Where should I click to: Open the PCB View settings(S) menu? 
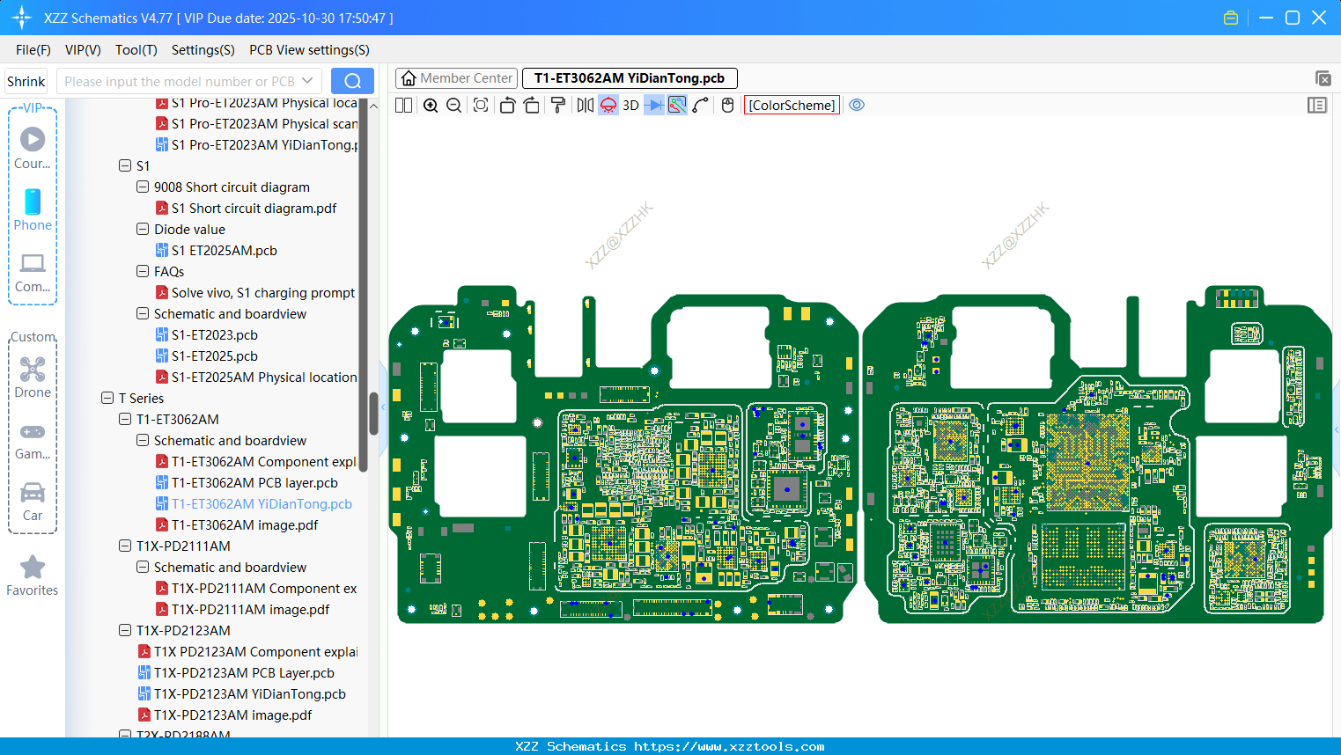click(x=309, y=50)
